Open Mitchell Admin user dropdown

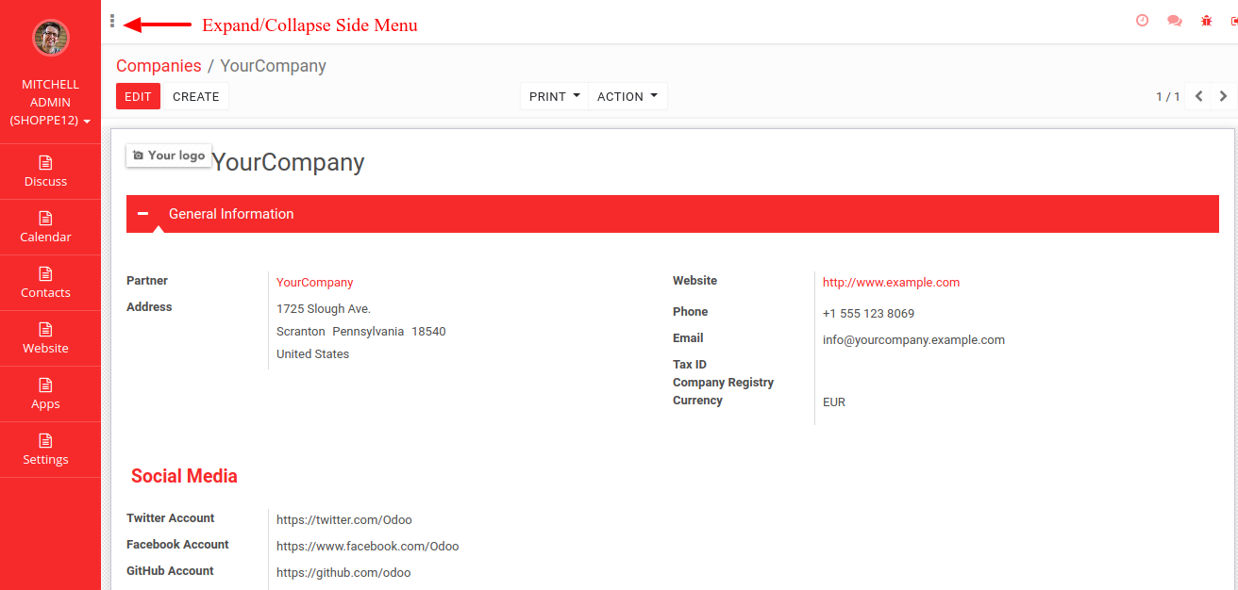(50, 103)
